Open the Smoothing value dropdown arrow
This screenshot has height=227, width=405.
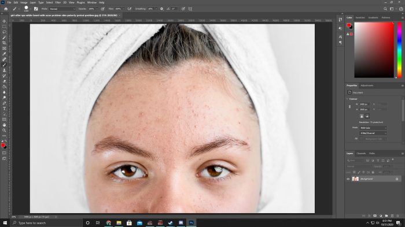tap(156, 9)
